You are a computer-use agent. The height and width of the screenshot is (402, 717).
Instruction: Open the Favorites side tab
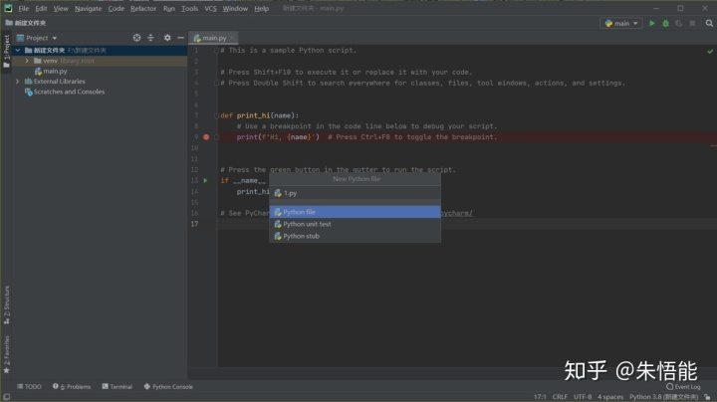(x=6, y=354)
